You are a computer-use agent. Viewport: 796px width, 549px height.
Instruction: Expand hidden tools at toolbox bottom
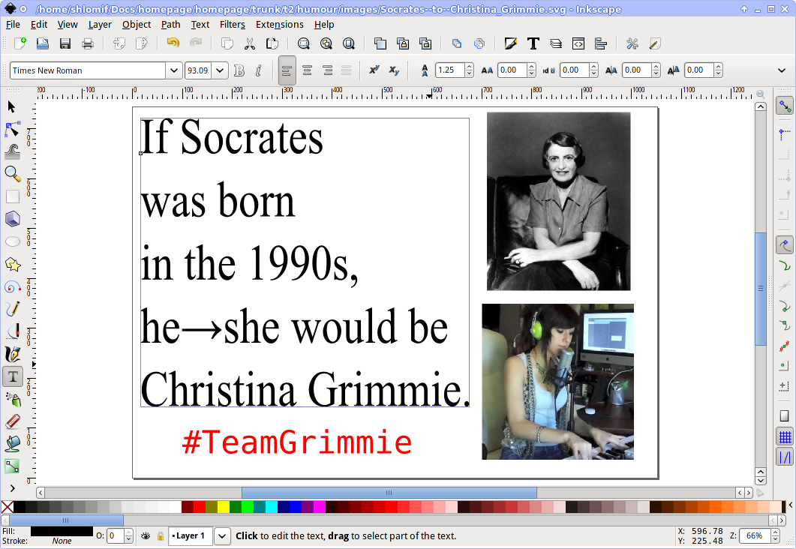(x=12, y=488)
